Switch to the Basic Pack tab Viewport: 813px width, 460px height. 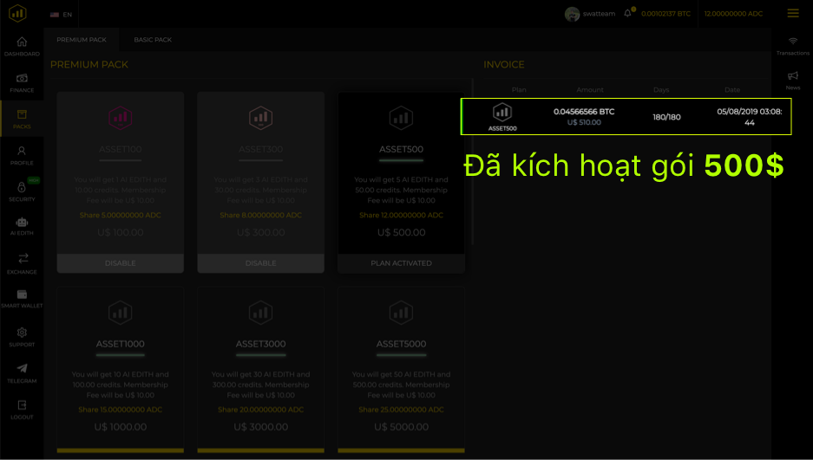153,39
